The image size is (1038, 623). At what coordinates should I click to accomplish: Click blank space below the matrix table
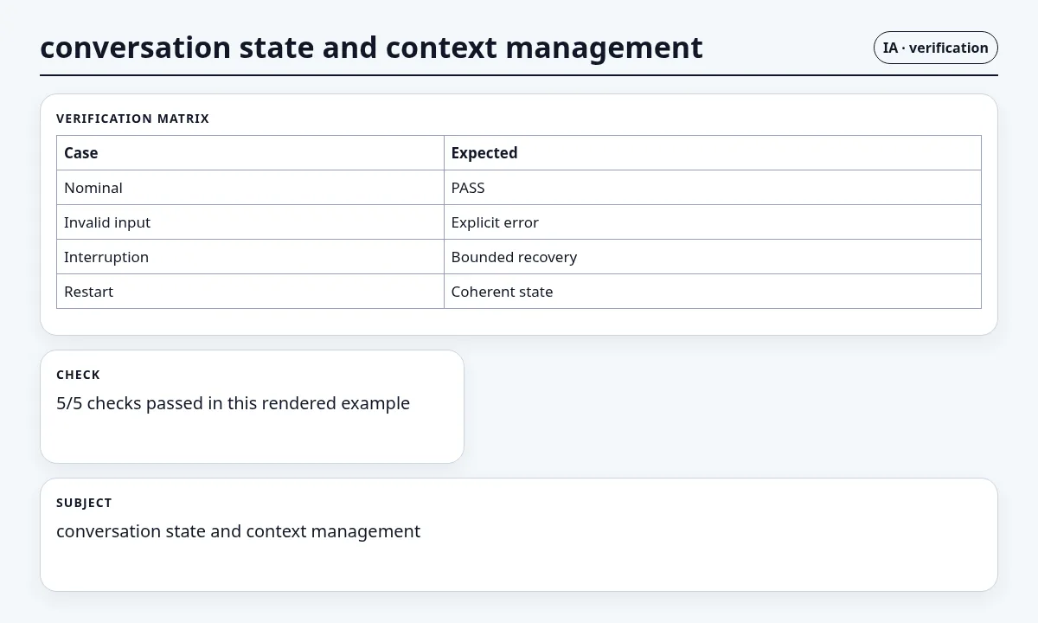tap(519, 321)
